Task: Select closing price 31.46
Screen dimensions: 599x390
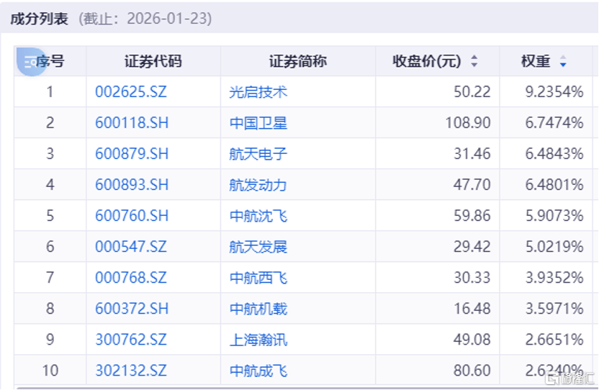Action: pos(472,154)
